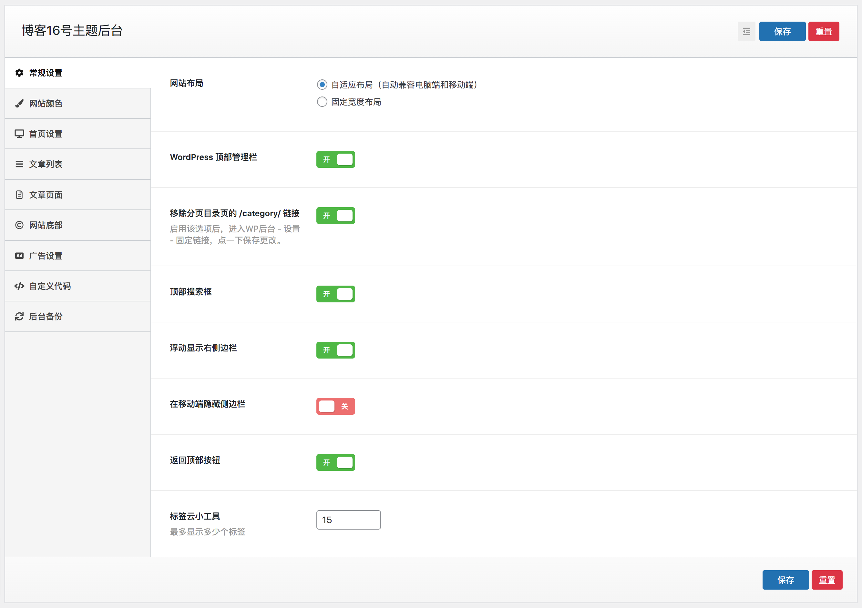Click the 标签云小工具 number field
Viewport: 862px width, 608px height.
(348, 520)
